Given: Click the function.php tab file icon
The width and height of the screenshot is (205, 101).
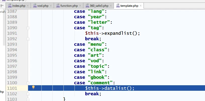Looking at the screenshot, I should 58,5.
